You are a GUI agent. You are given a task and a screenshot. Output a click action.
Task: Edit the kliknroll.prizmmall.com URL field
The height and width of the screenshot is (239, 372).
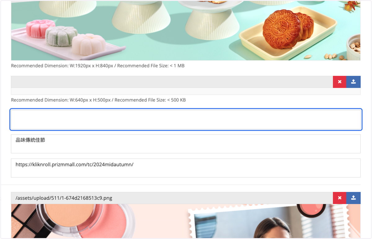[186, 168]
